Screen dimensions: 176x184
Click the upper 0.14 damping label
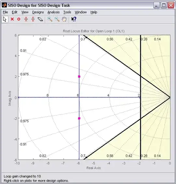tap(157, 39)
